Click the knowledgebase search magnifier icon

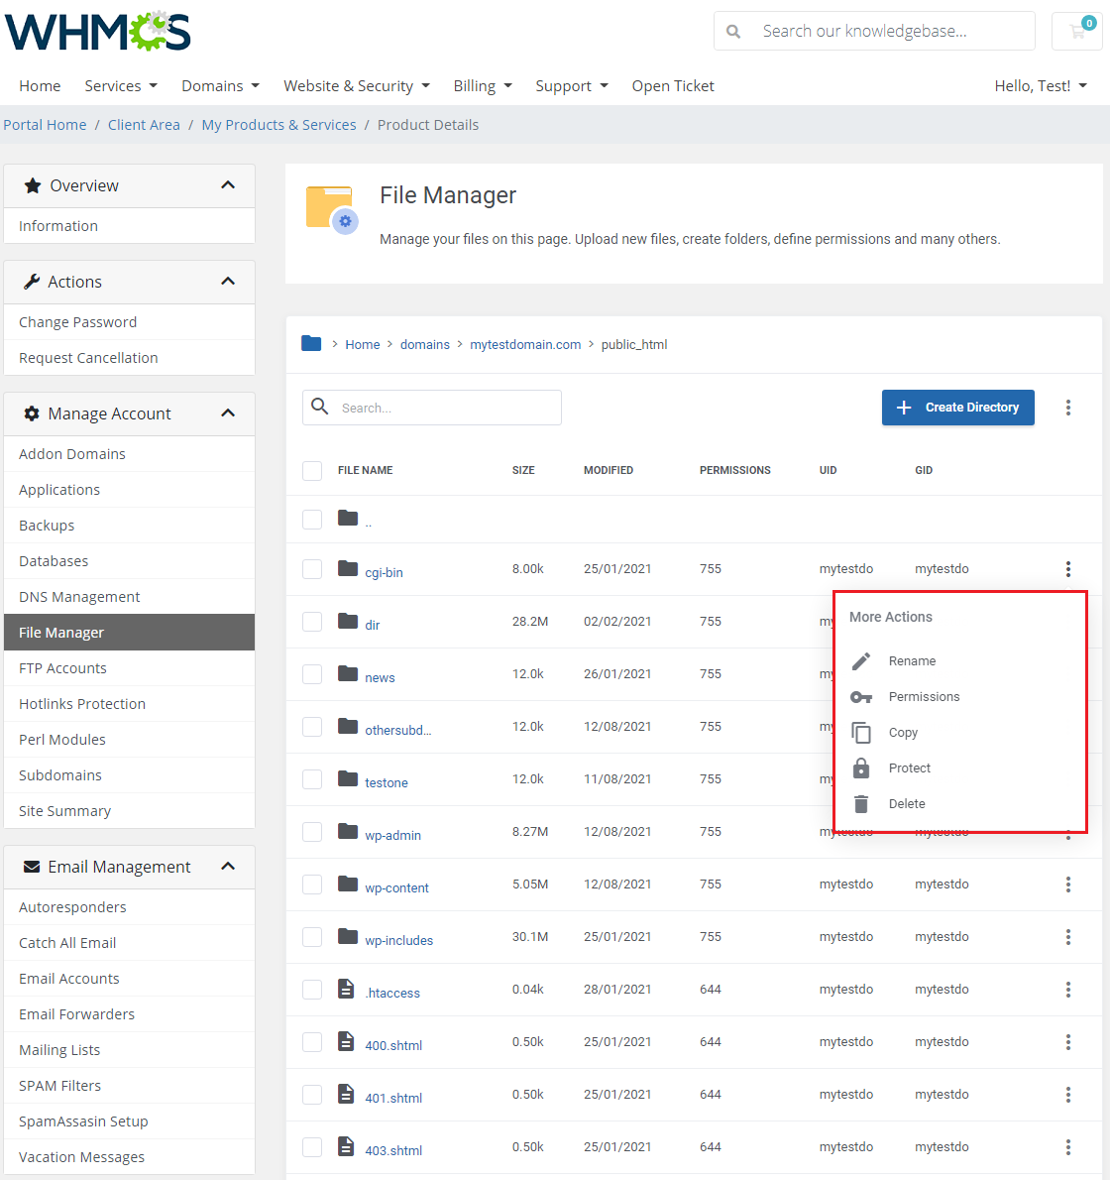(x=733, y=32)
